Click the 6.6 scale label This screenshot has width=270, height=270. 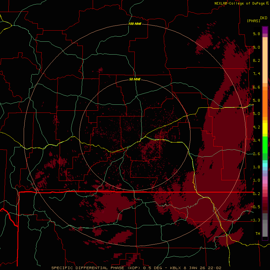(256, 87)
